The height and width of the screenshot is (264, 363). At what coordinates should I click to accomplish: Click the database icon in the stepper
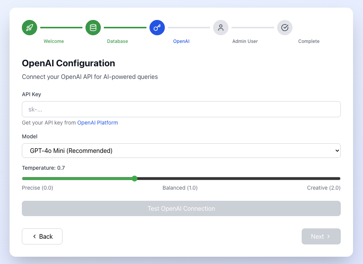coord(93,28)
